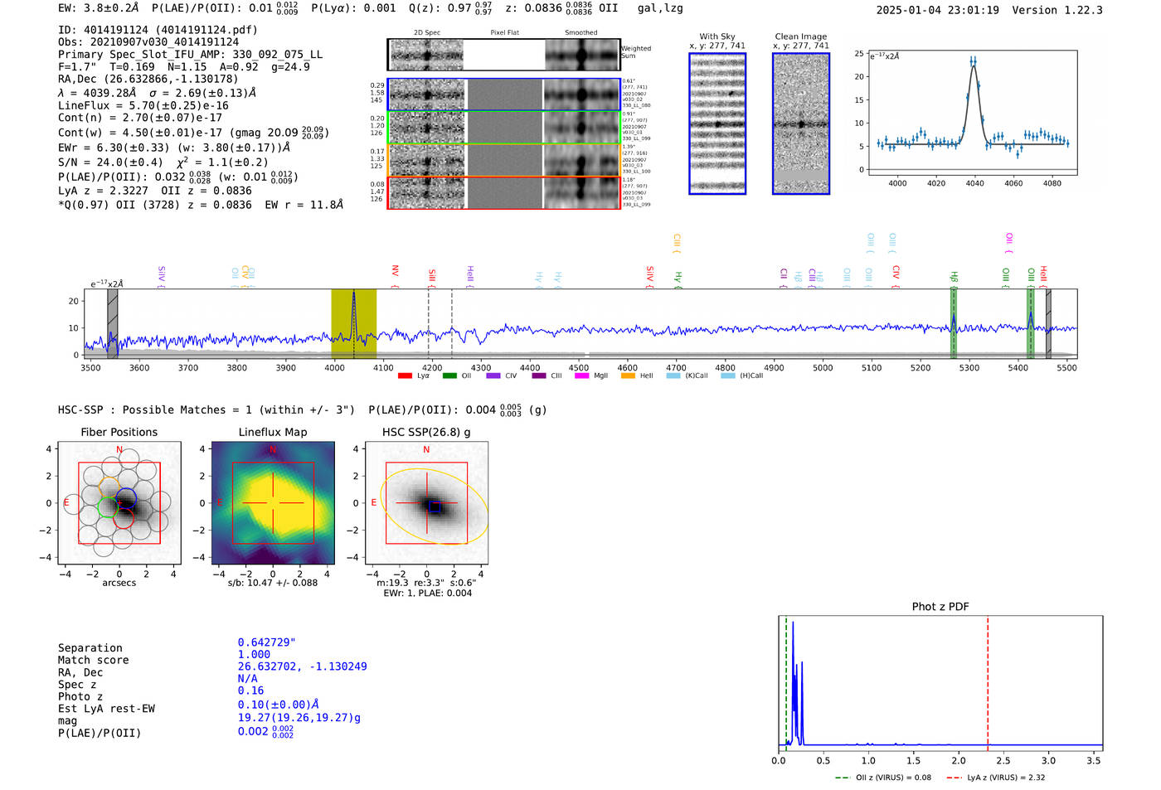Select the Obs: 20210907v030_4014191124 line

click(148, 42)
